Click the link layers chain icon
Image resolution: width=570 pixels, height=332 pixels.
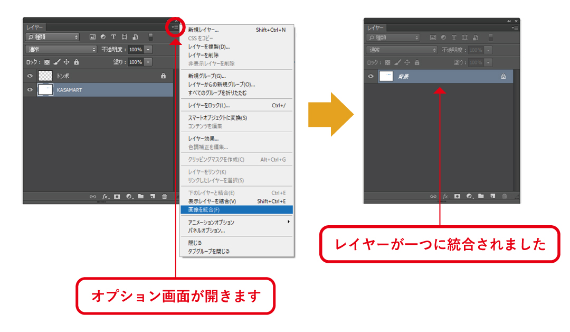pyautogui.click(x=93, y=196)
